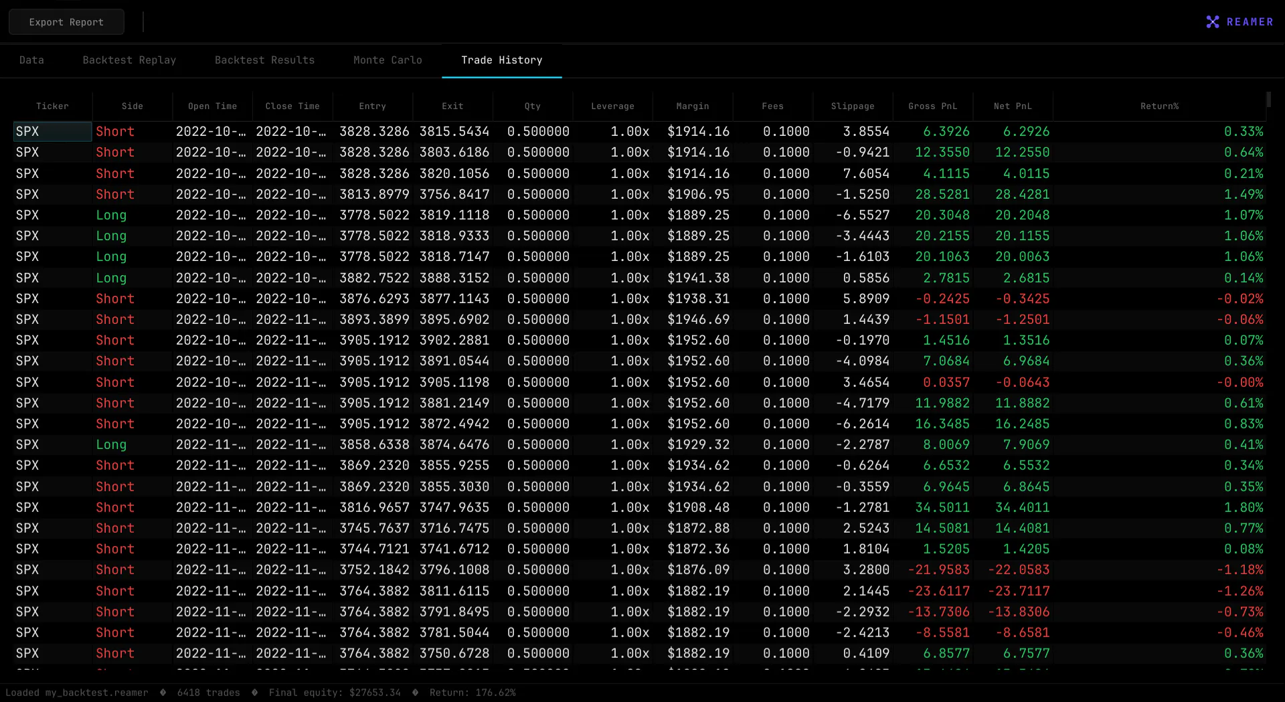The width and height of the screenshot is (1285, 702).
Task: Sort by the Ticker column header
Action: click(52, 106)
